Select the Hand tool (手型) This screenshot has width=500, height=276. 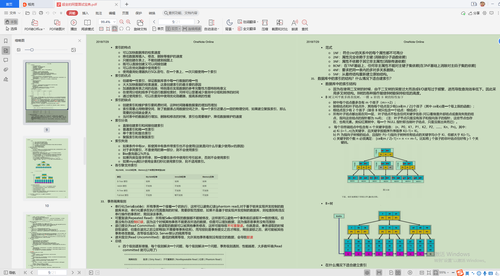11,22
